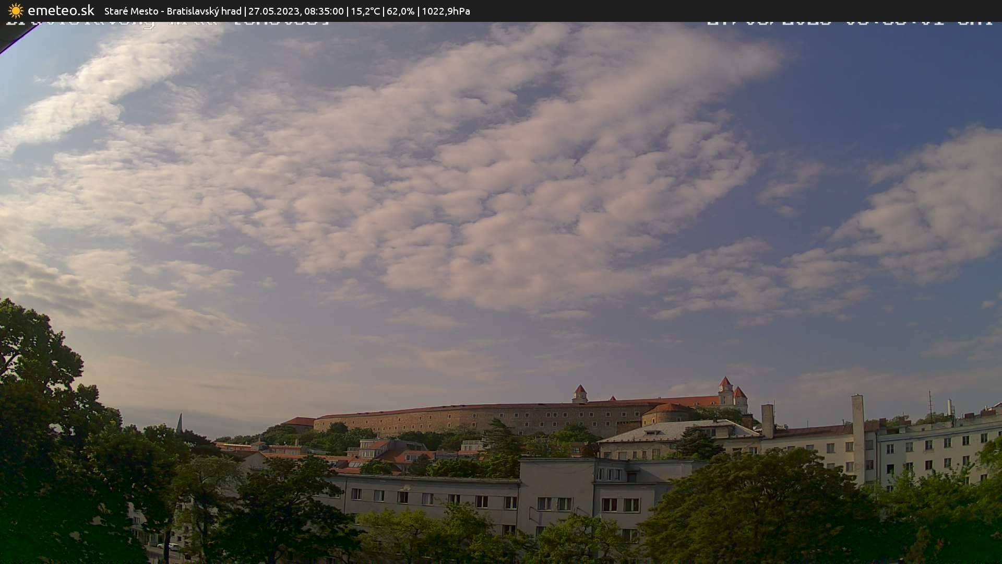Viewport: 1002px width, 564px height.
Task: Open the emeteo.sk site title
Action: click(x=61, y=10)
